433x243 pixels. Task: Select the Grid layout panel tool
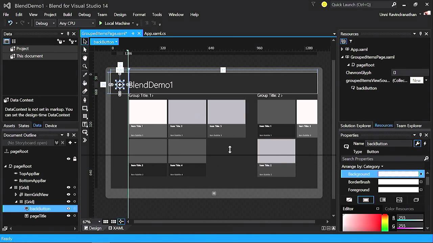(x=85, y=116)
